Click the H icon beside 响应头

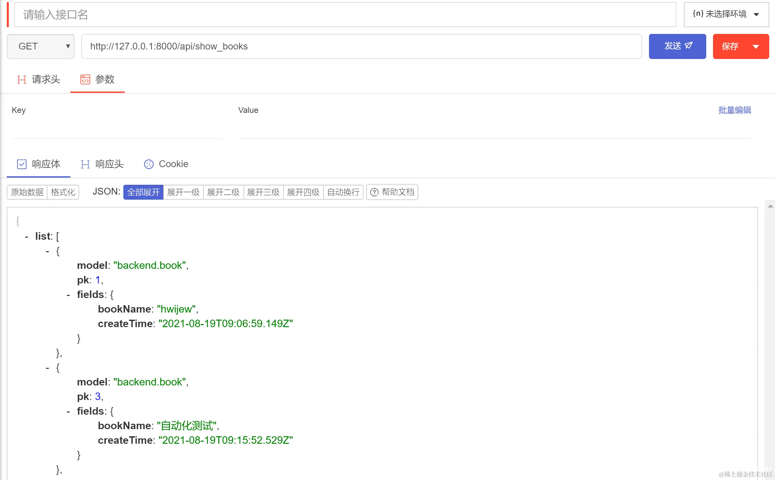pos(85,164)
